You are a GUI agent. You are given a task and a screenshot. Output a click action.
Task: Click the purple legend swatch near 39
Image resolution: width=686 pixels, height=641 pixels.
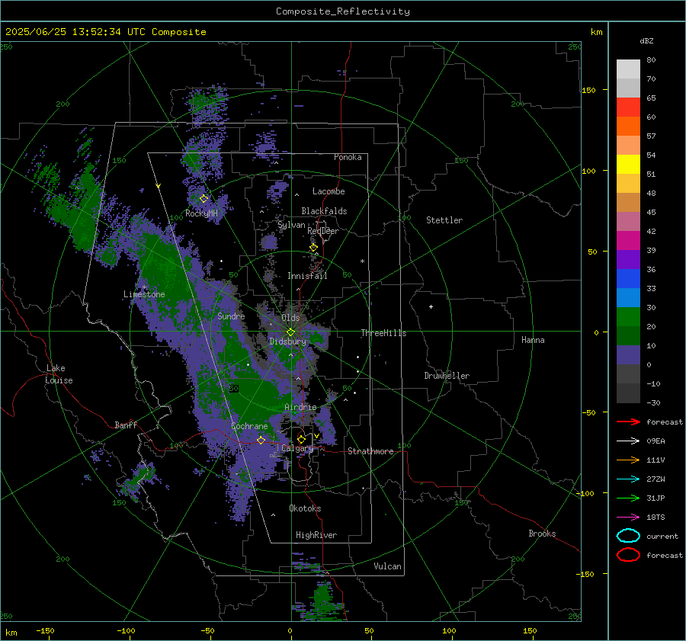tap(628, 259)
